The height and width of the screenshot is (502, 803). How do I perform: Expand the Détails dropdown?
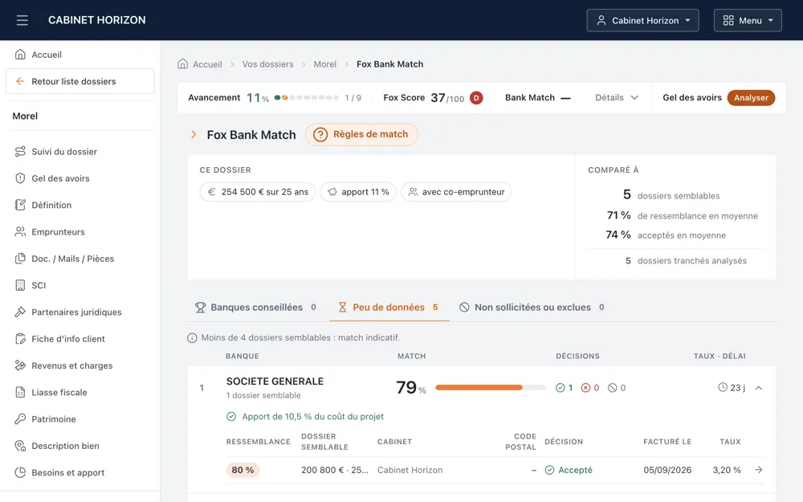(x=617, y=97)
